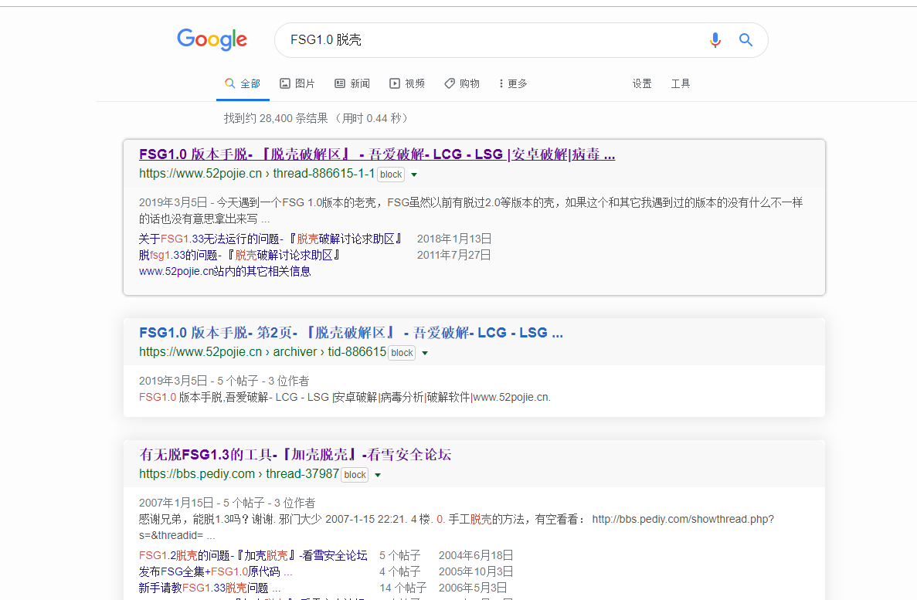The image size is (917, 600).
Task: Open the 视频 tab
Action: pos(408,83)
